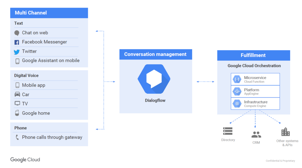Select the Multi Channel header
Screen dimensions: 302x168
pyautogui.click(x=49, y=13)
